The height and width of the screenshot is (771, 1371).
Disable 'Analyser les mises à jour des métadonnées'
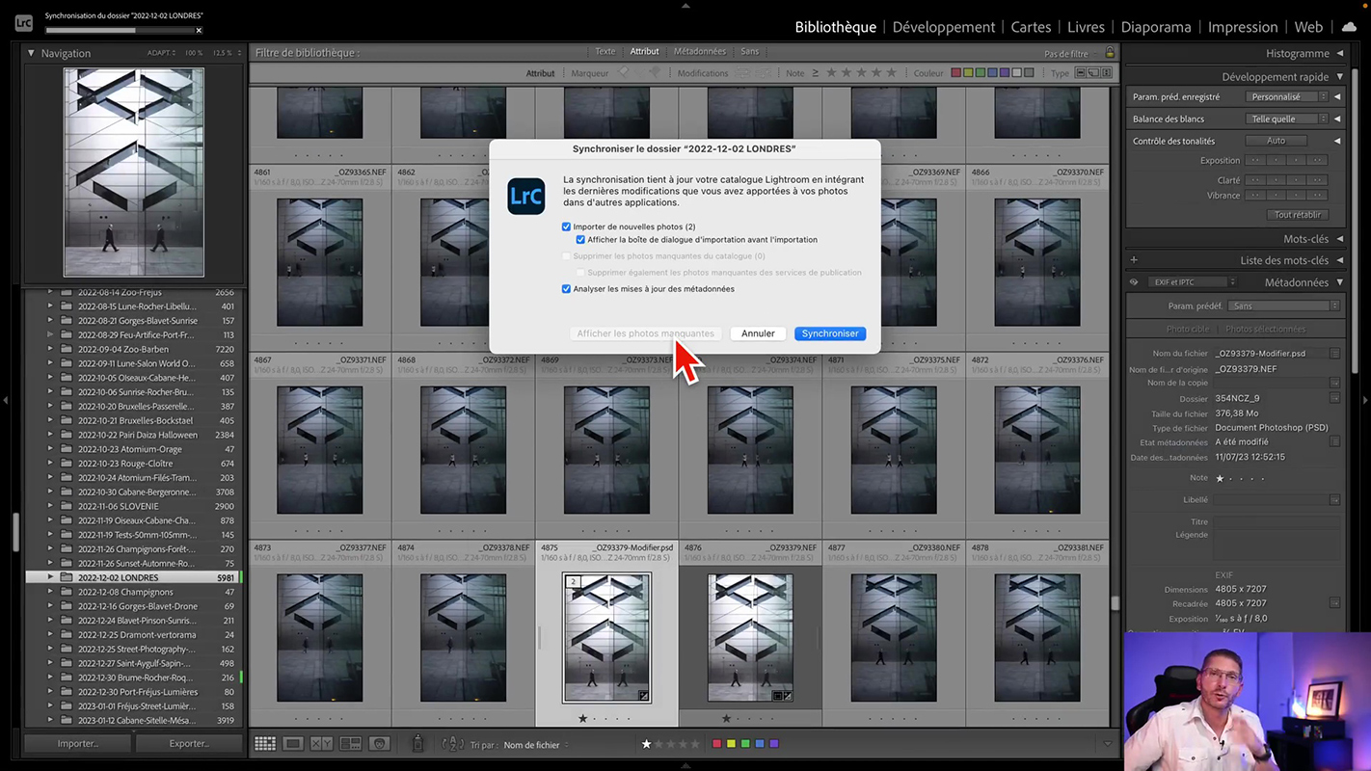click(567, 289)
